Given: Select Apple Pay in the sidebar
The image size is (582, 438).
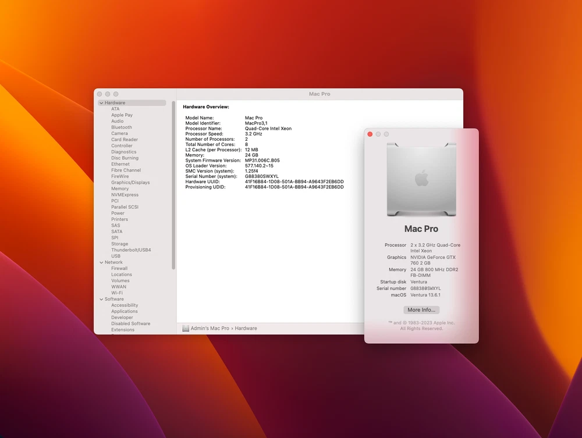Looking at the screenshot, I should pyautogui.click(x=122, y=115).
